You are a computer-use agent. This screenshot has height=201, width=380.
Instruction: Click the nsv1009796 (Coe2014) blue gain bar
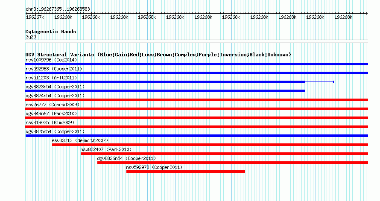pyautogui.click(x=196, y=64)
